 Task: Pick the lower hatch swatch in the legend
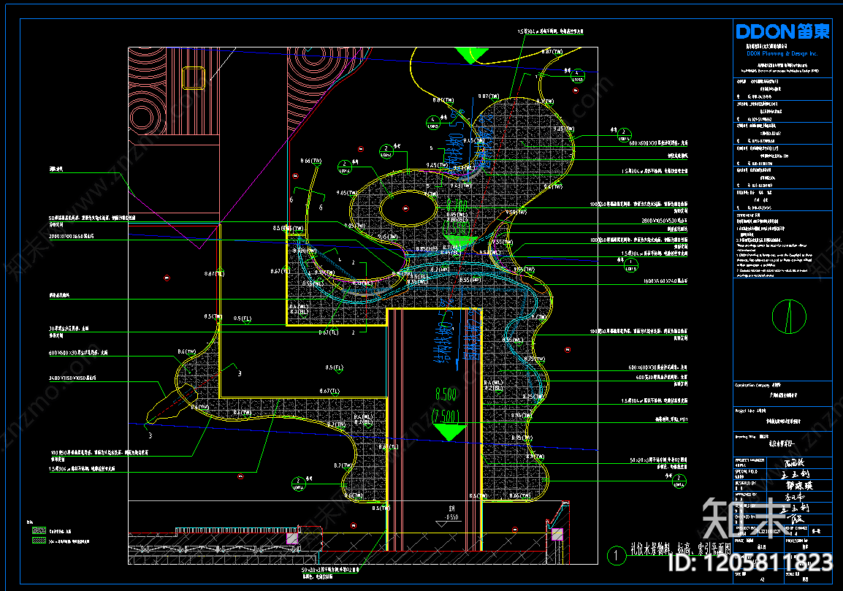coord(39,541)
